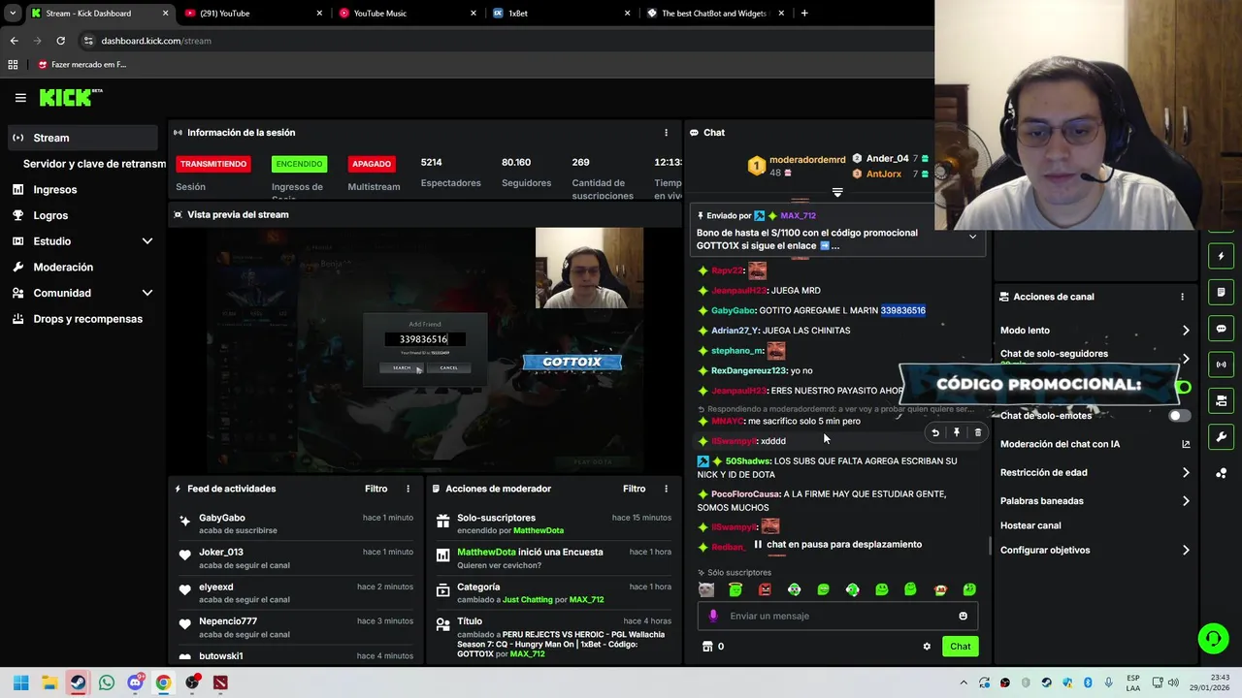Click the KICK logo

click(x=70, y=97)
